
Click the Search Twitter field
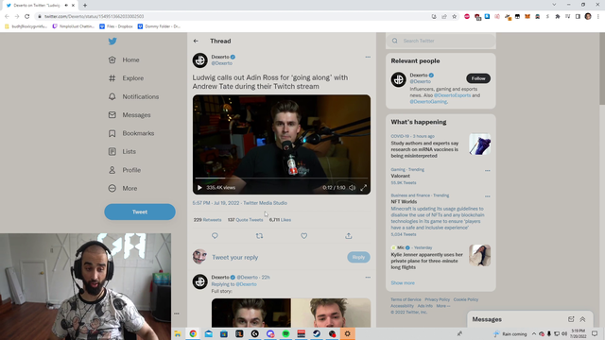(x=441, y=41)
